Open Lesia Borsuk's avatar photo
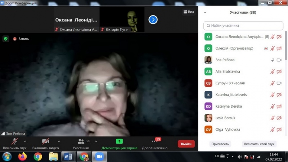The width and height of the screenshot is (288, 162). [x=208, y=118]
